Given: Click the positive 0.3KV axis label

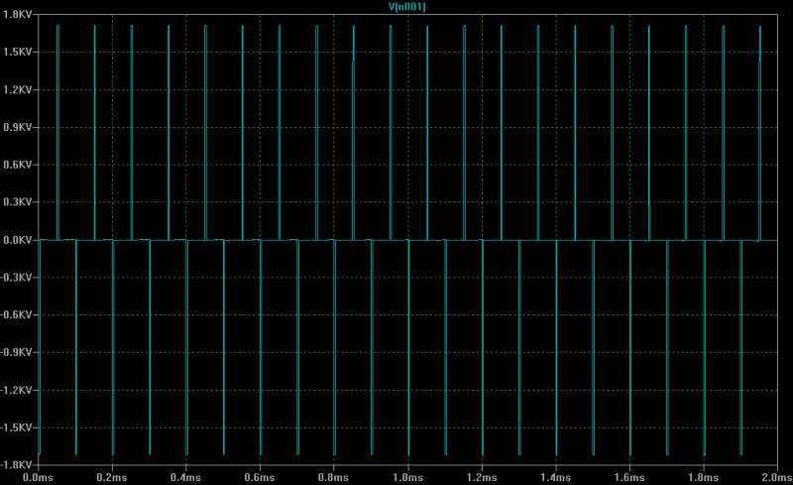Looking at the screenshot, I should pyautogui.click(x=17, y=202).
